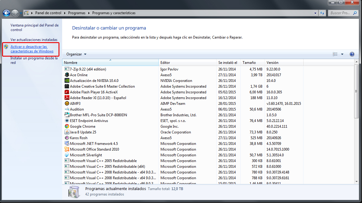This screenshot has width=362, height=203.
Task: Click Google Inc. editor cell
Action: click(170, 126)
